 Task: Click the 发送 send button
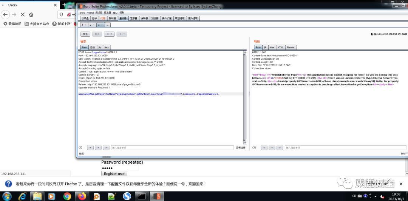pyautogui.click(x=85, y=34)
